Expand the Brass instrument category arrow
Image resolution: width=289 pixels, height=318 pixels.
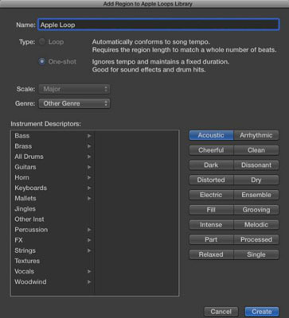(89, 146)
